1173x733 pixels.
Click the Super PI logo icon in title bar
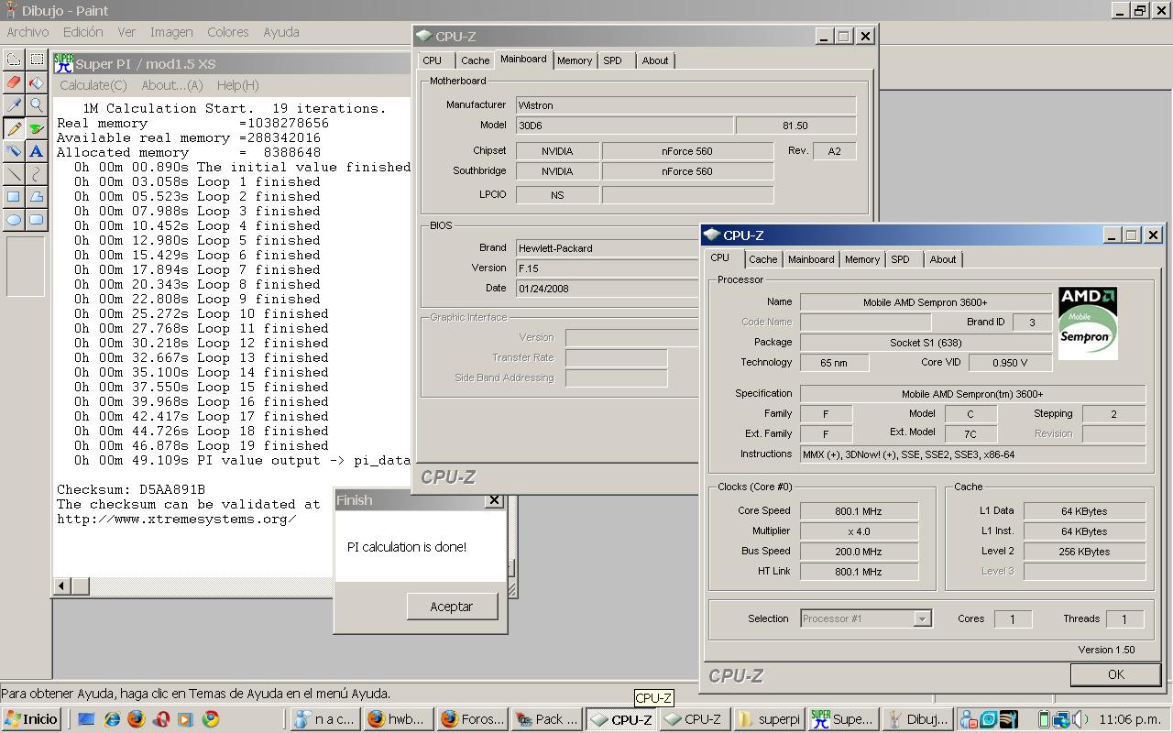tap(63, 63)
